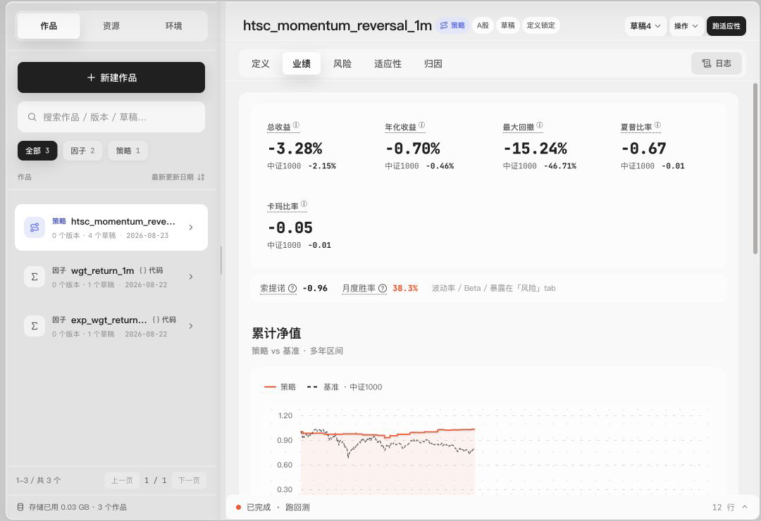Click the 草稿 tag by title

coord(507,25)
